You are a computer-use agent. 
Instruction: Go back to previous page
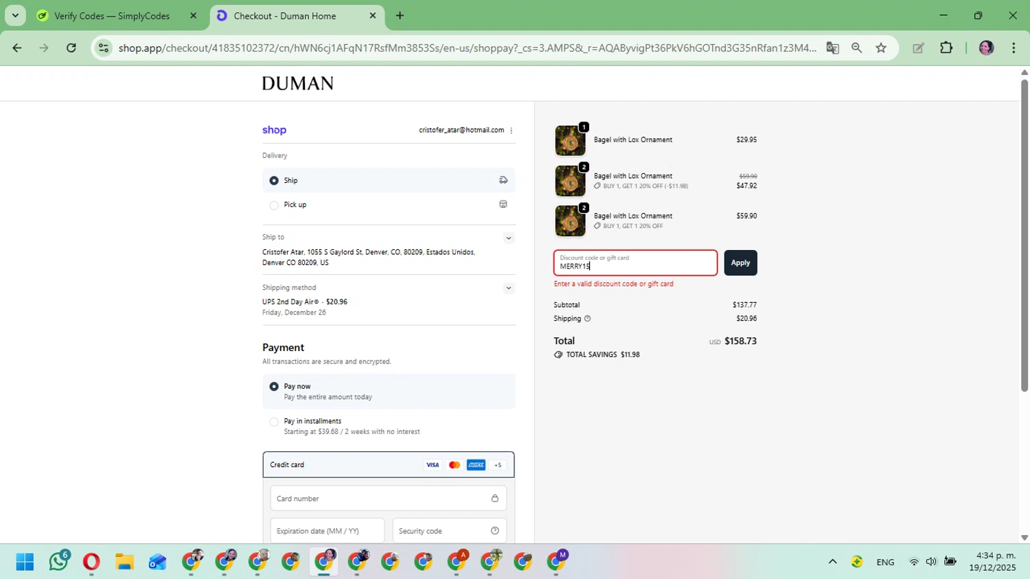pos(17,48)
